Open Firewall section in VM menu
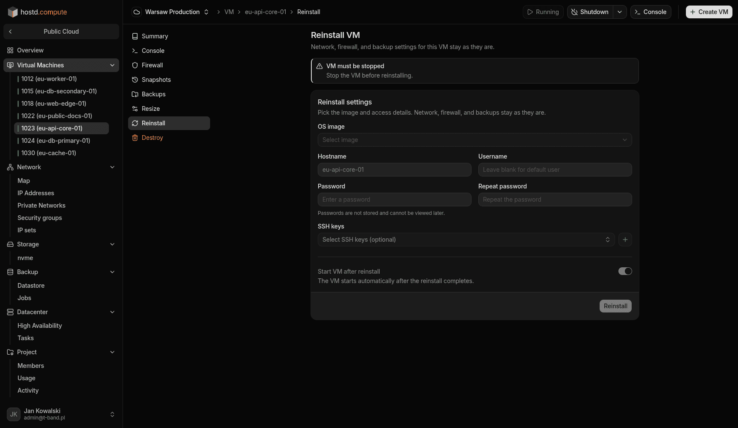Image resolution: width=738 pixels, height=428 pixels. tap(169, 65)
